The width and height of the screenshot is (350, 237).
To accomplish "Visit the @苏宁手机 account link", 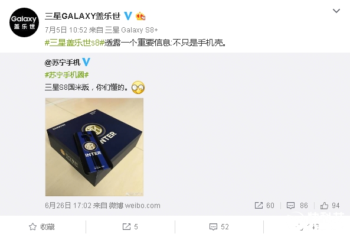I will (63, 63).
